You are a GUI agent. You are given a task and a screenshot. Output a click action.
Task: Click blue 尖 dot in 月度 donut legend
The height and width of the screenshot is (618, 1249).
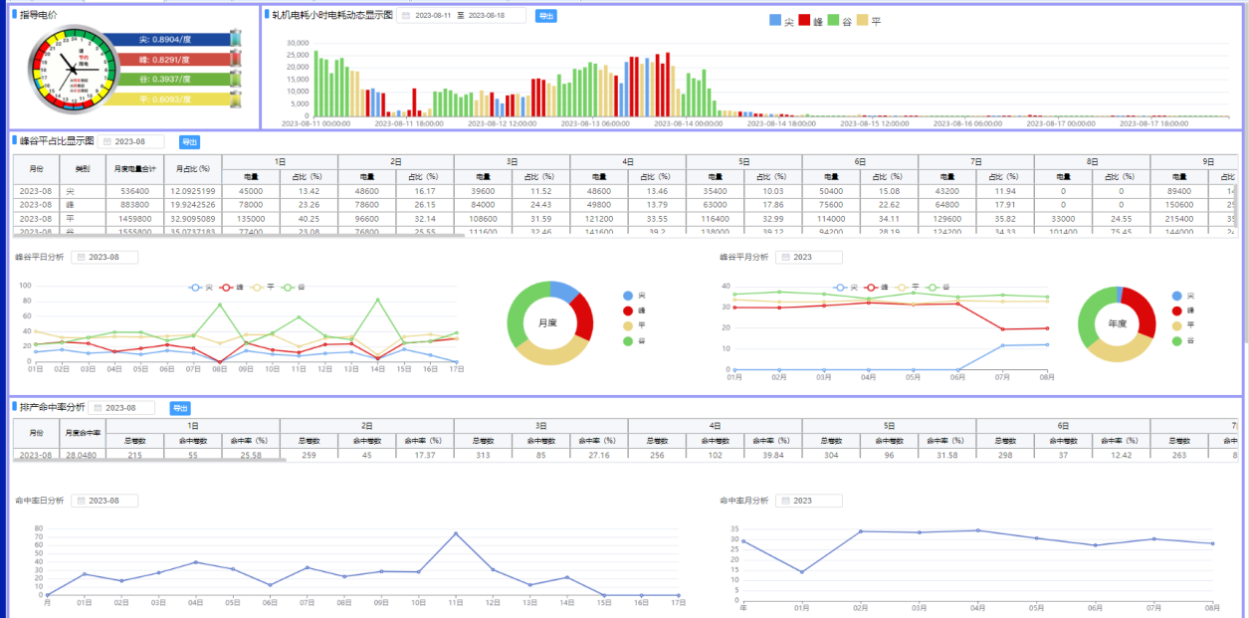tap(626, 296)
